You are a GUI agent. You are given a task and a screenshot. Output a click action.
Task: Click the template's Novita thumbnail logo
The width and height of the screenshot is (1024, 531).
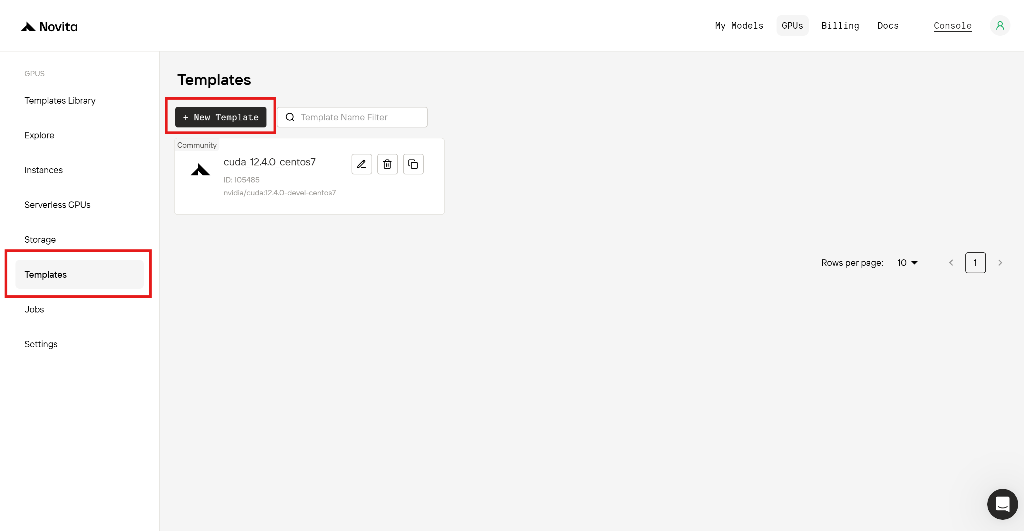point(200,170)
